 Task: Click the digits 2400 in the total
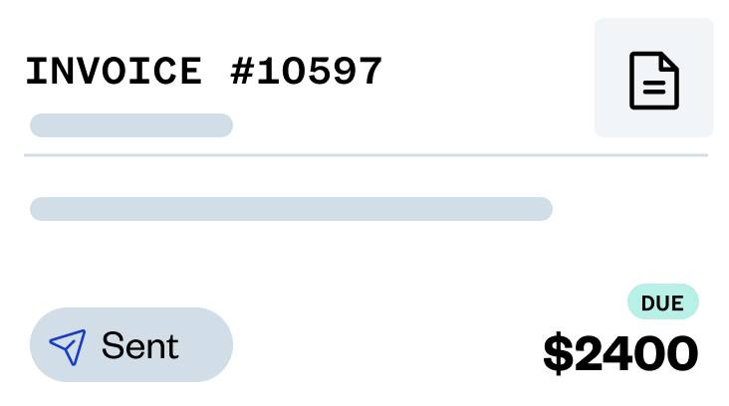[x=635, y=353]
